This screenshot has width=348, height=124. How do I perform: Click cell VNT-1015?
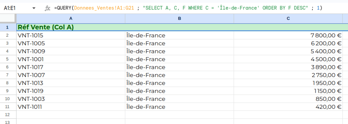pyautogui.click(x=71, y=35)
